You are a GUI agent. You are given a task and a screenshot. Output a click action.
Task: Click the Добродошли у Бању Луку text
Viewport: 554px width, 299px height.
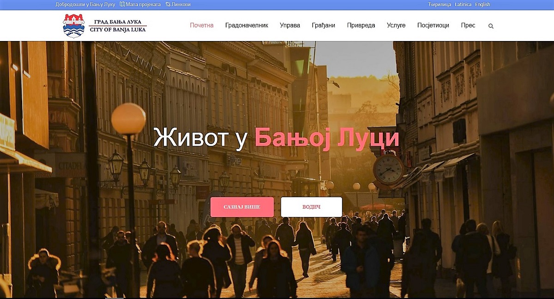click(x=85, y=4)
